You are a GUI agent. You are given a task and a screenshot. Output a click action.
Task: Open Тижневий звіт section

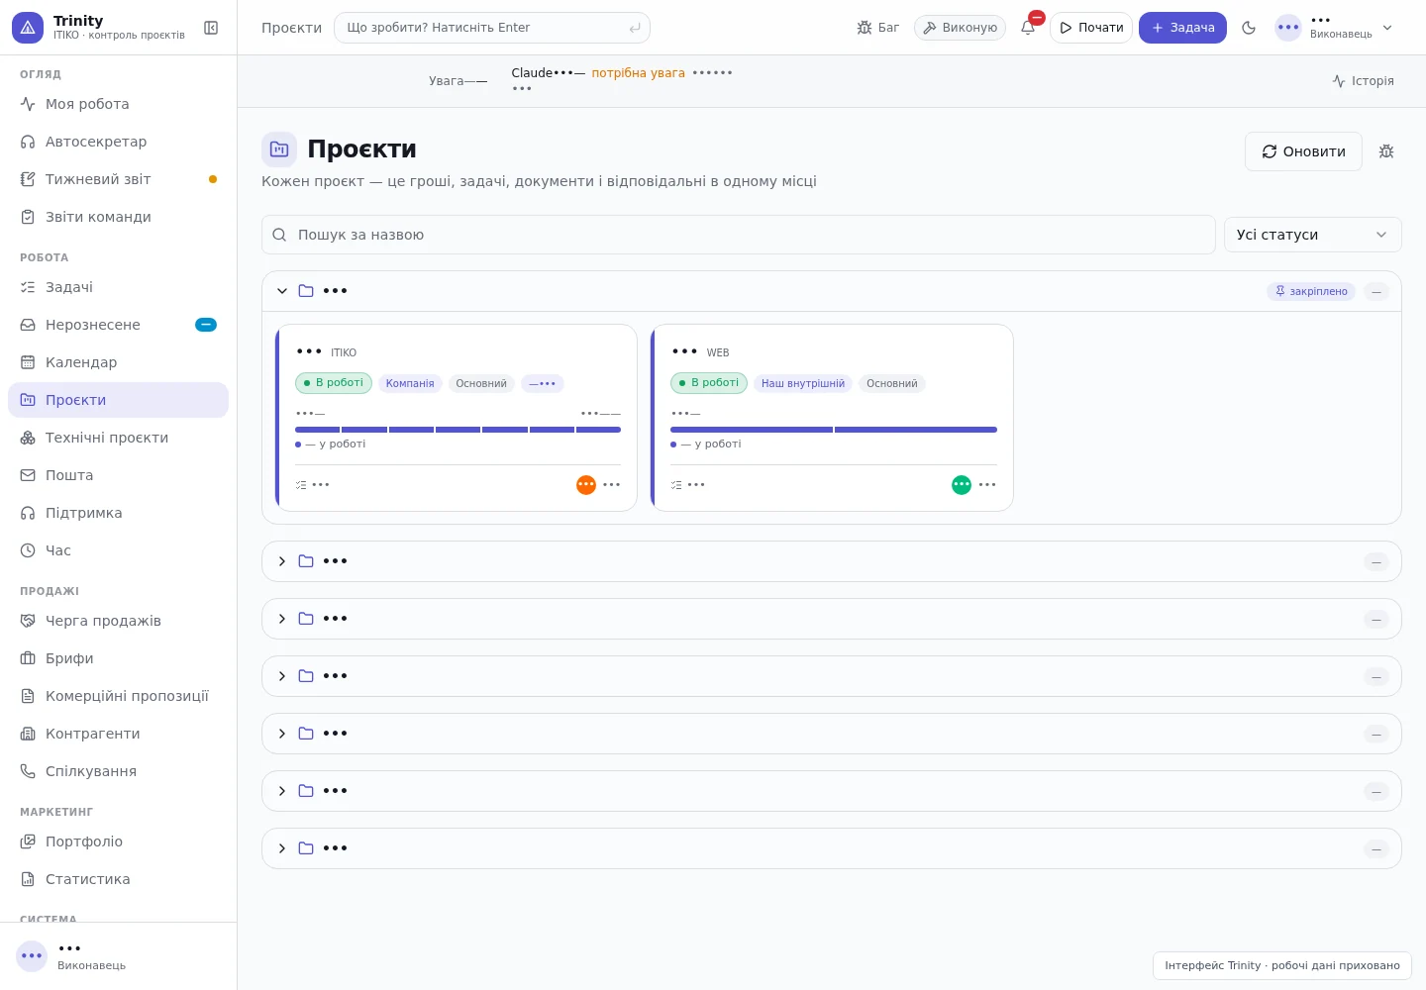coord(118,179)
